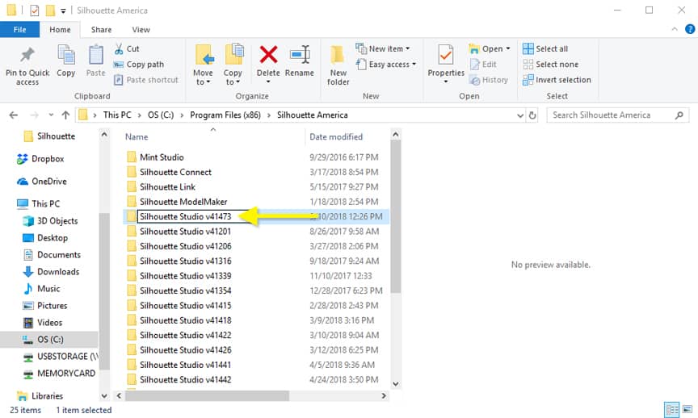Image resolution: width=698 pixels, height=418 pixels.
Task: Open the File menu tab
Action: 19,30
